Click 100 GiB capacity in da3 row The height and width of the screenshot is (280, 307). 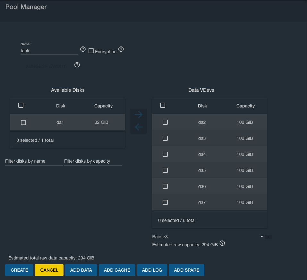tap(245, 138)
